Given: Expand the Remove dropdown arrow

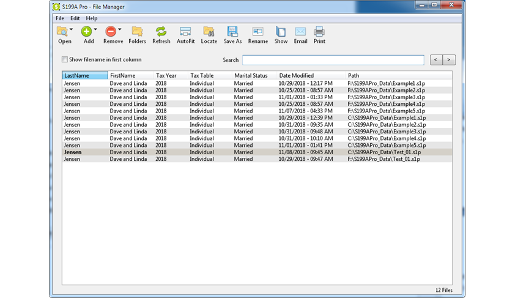Looking at the screenshot, I should (119, 29).
